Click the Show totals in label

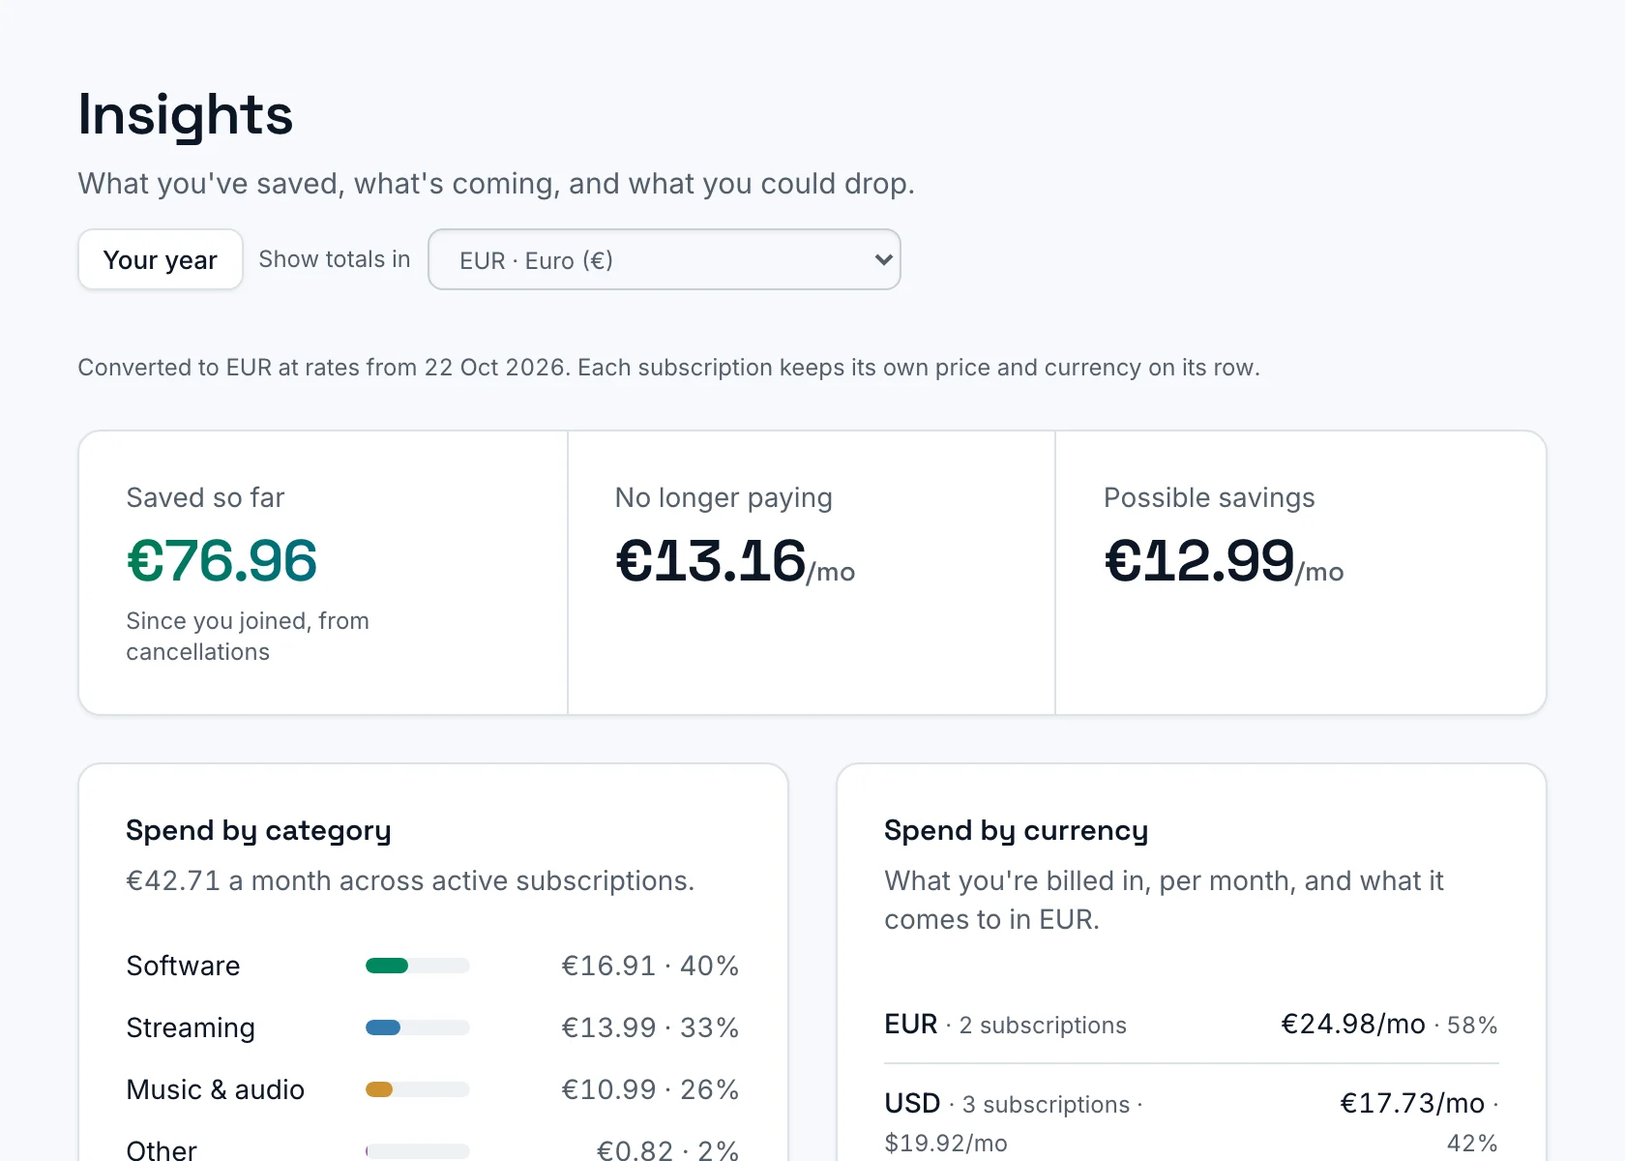[x=335, y=259]
